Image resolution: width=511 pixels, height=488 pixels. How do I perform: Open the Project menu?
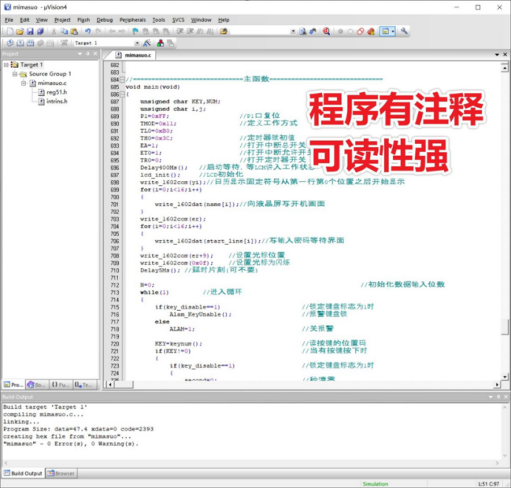pos(62,20)
